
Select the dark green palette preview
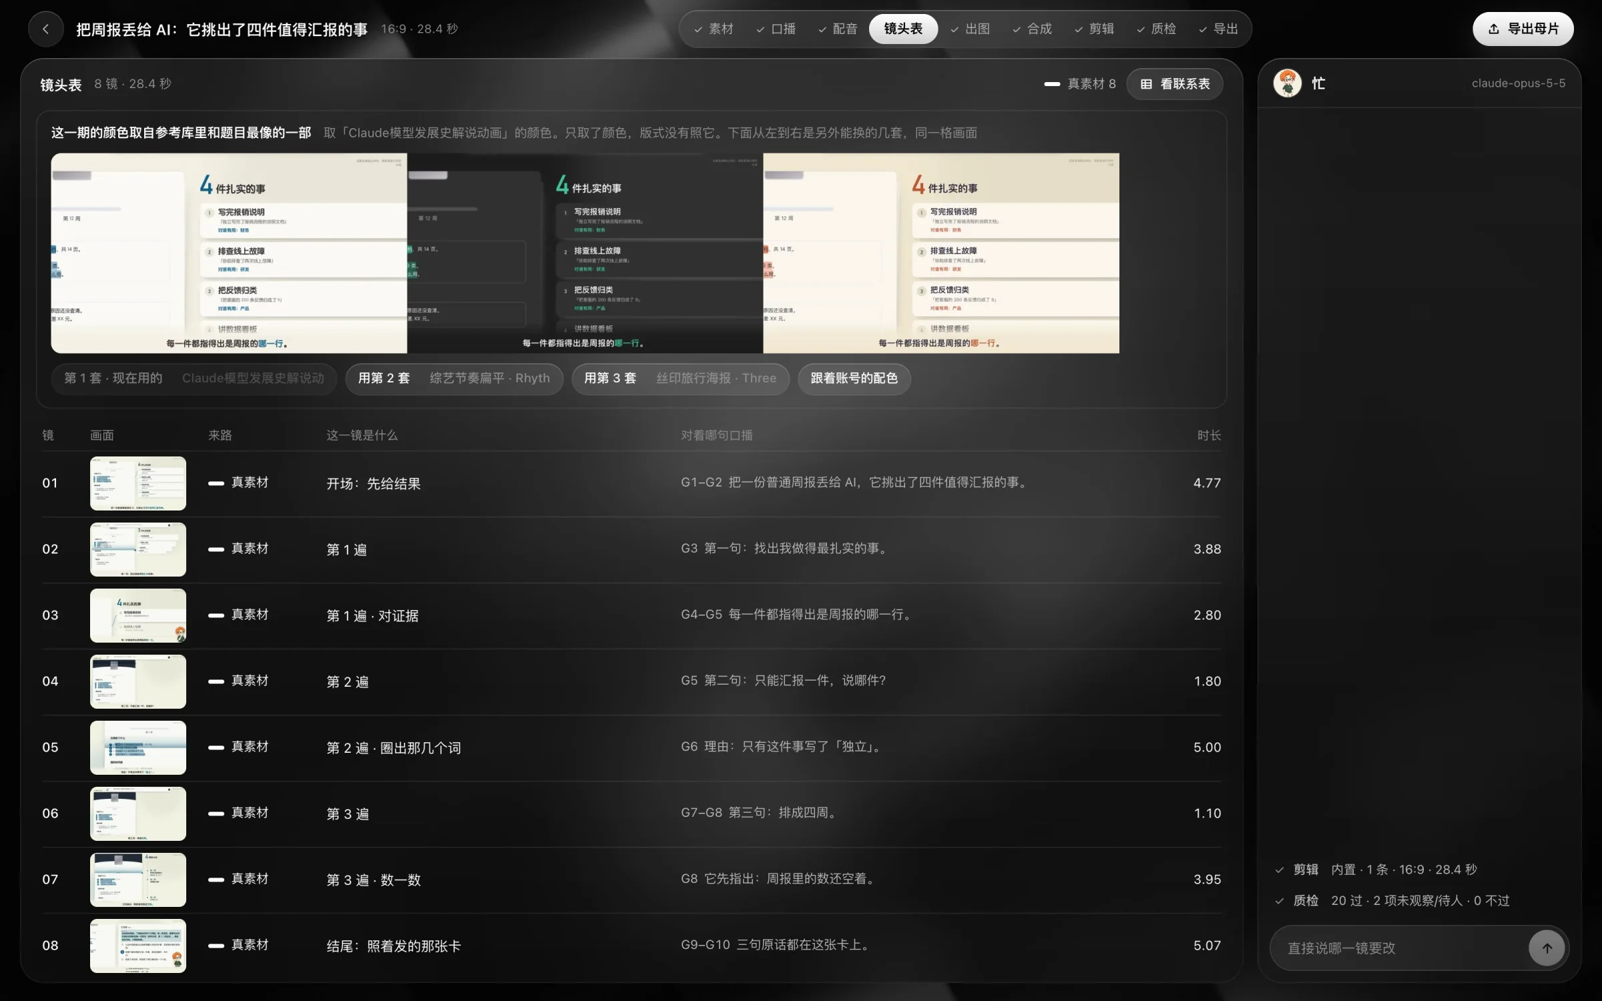(585, 253)
